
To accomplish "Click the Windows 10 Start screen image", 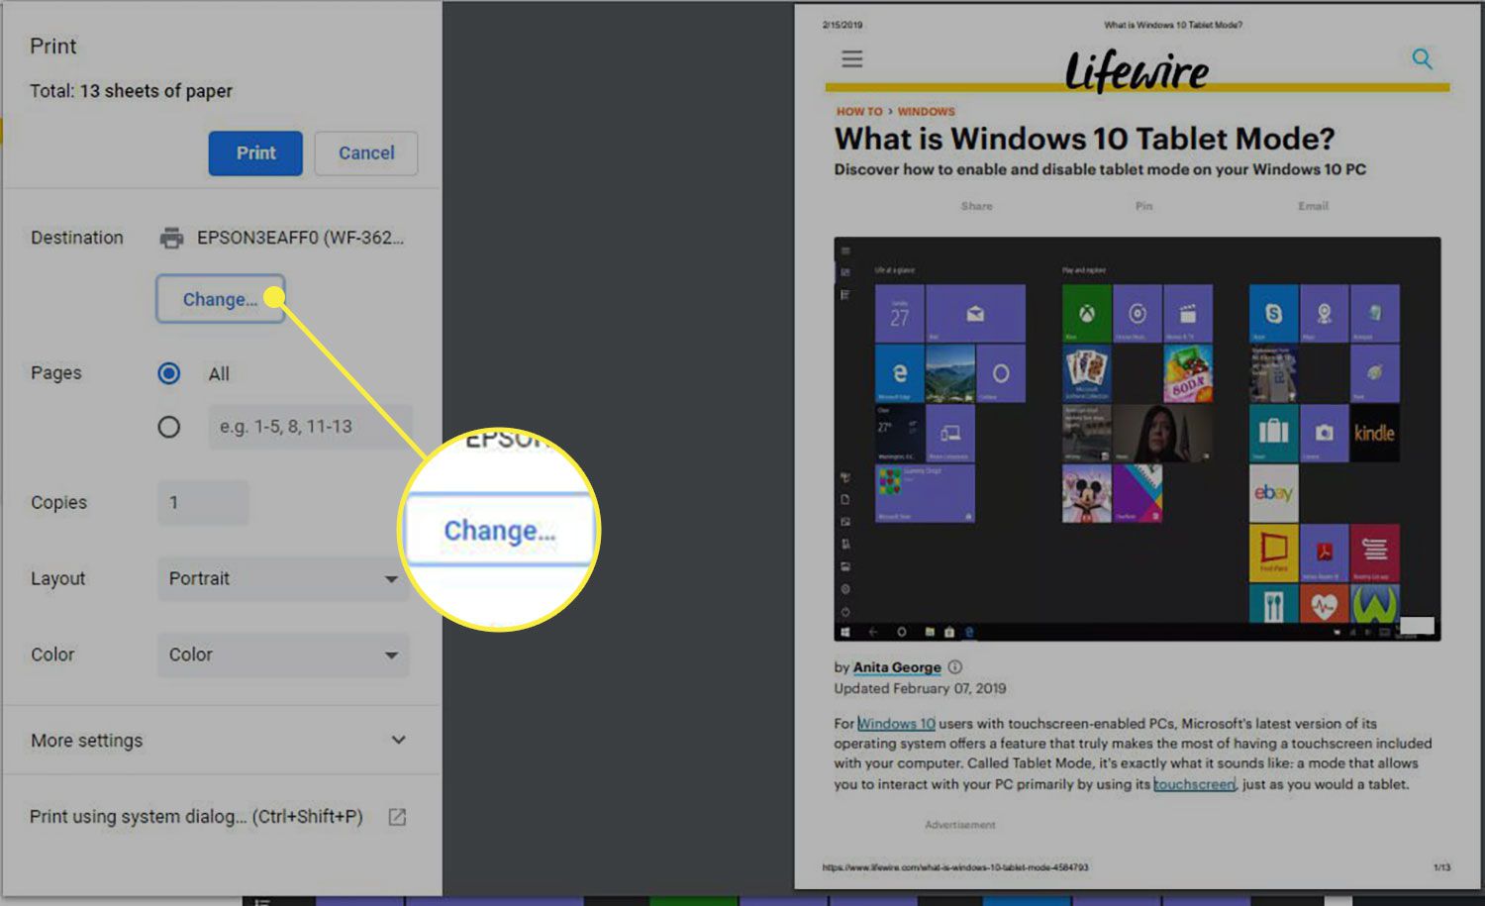I will (1138, 439).
